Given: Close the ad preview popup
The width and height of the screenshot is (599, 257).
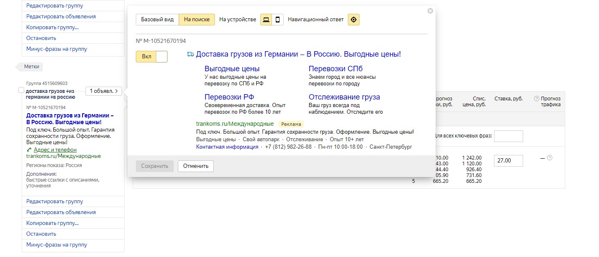Looking at the screenshot, I should [430, 11].
